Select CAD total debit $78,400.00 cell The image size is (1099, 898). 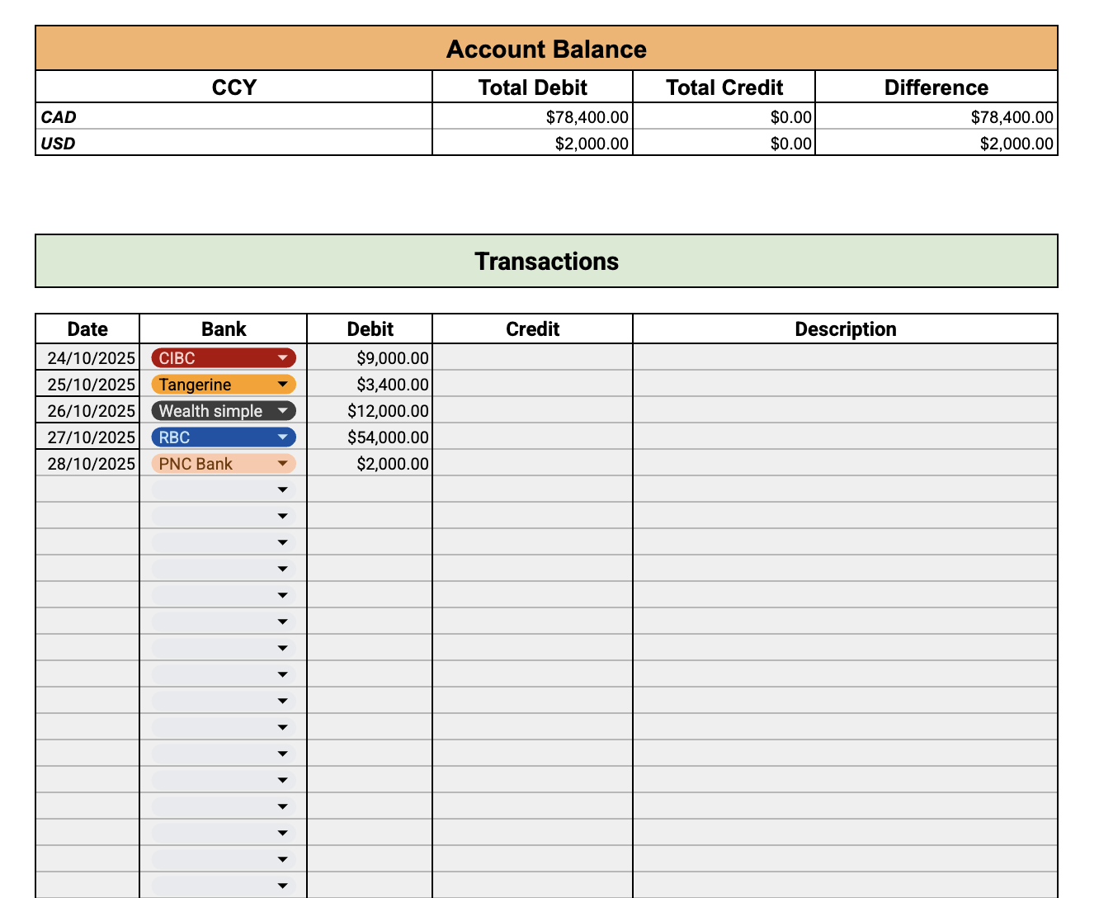(x=532, y=116)
